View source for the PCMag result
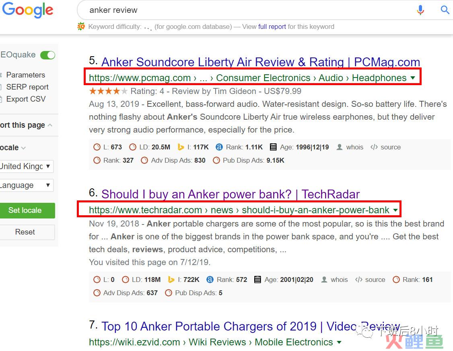This screenshot has width=453, height=351. pyautogui.click(x=385, y=147)
